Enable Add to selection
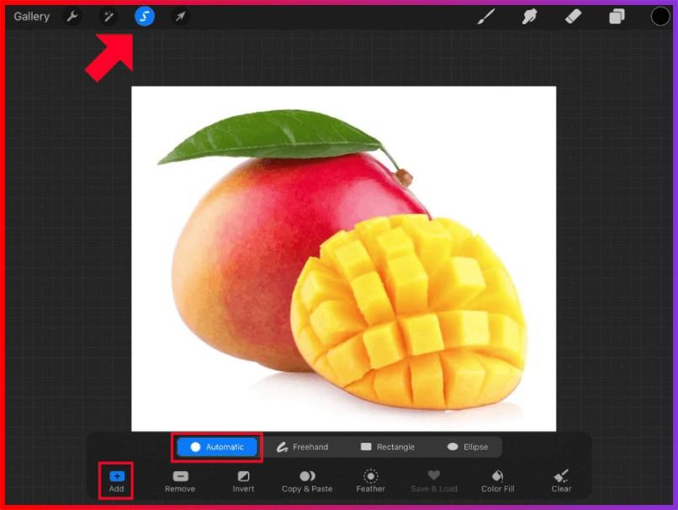The height and width of the screenshot is (510, 678). 116,481
